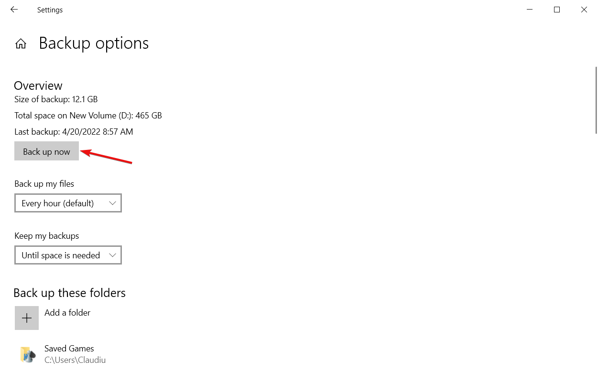The image size is (598, 371).
Task: Select the Saved Games backup folder item
Action: [69, 348]
